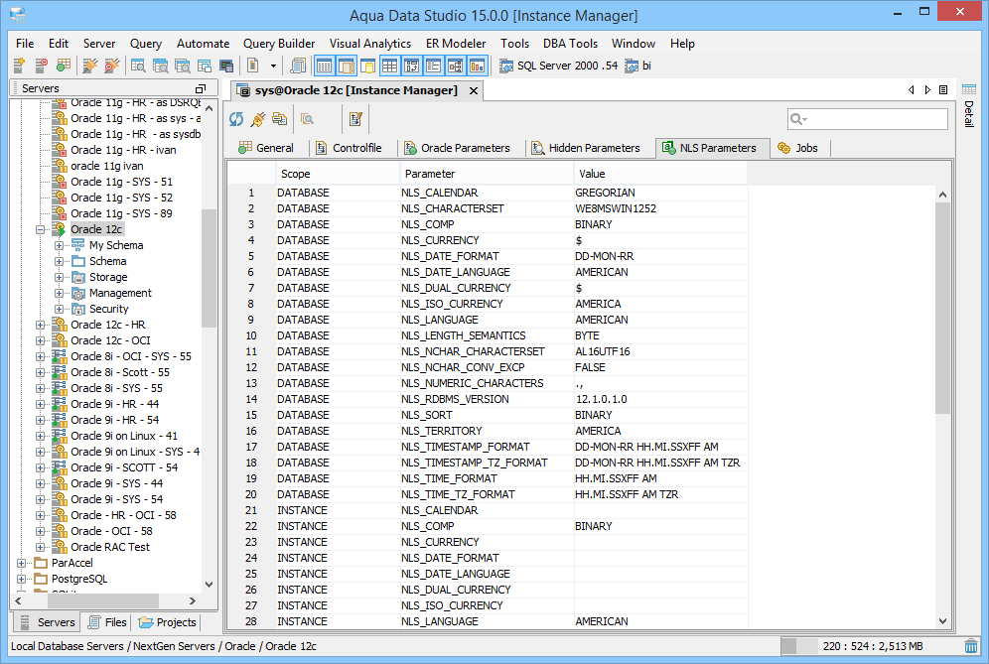The height and width of the screenshot is (664, 989).
Task: Switch to the Controlfile tab
Action: tap(349, 148)
